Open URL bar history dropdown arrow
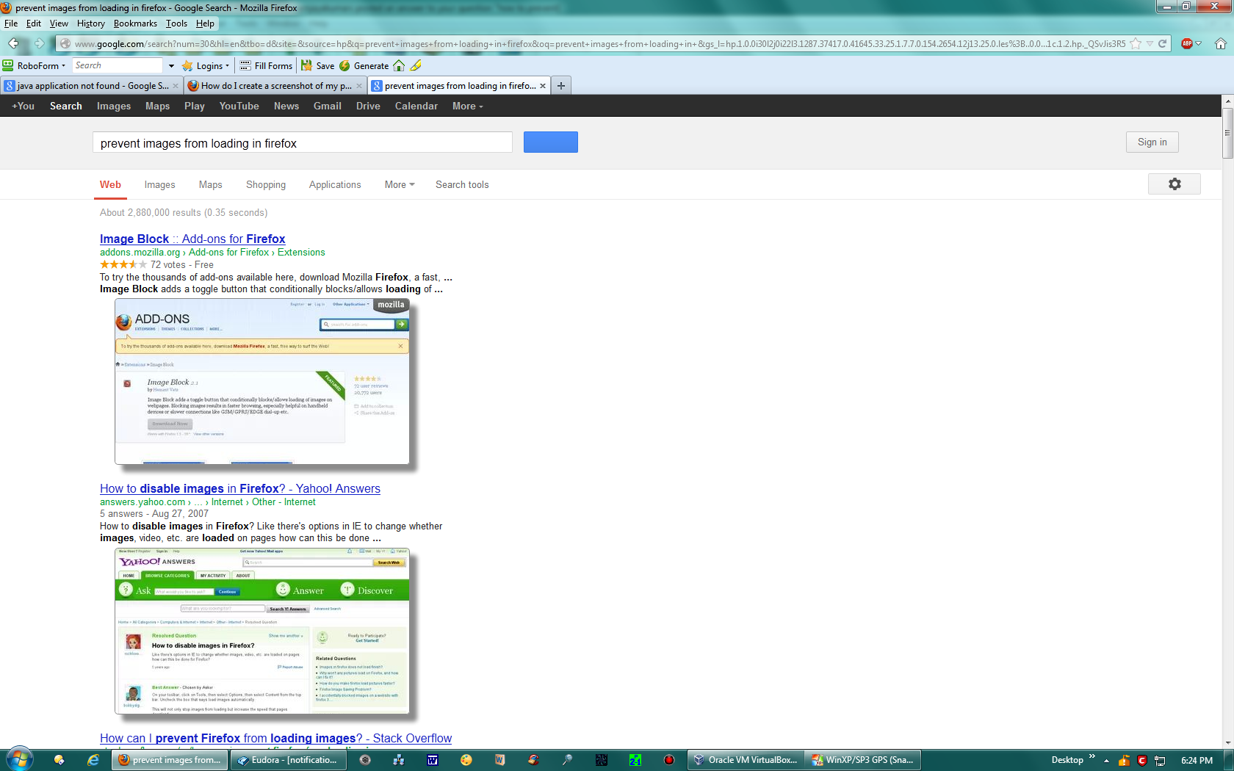1234x771 pixels. (x=1150, y=44)
